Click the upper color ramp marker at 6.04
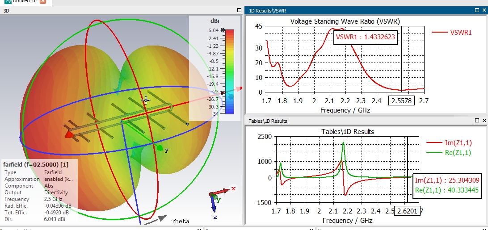The image size is (488, 230). point(223,30)
